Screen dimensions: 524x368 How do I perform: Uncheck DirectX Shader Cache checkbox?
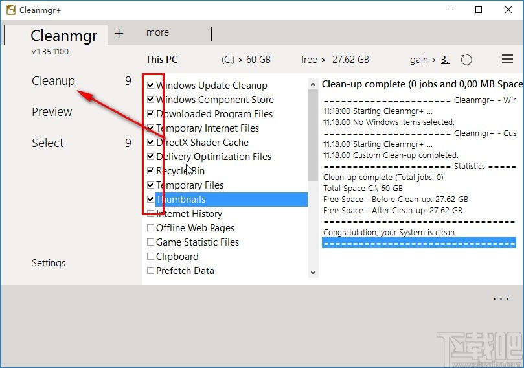tap(150, 142)
